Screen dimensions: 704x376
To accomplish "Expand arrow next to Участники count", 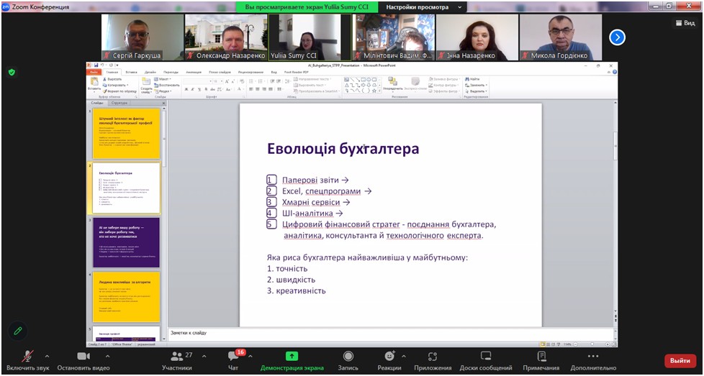I will click(204, 356).
